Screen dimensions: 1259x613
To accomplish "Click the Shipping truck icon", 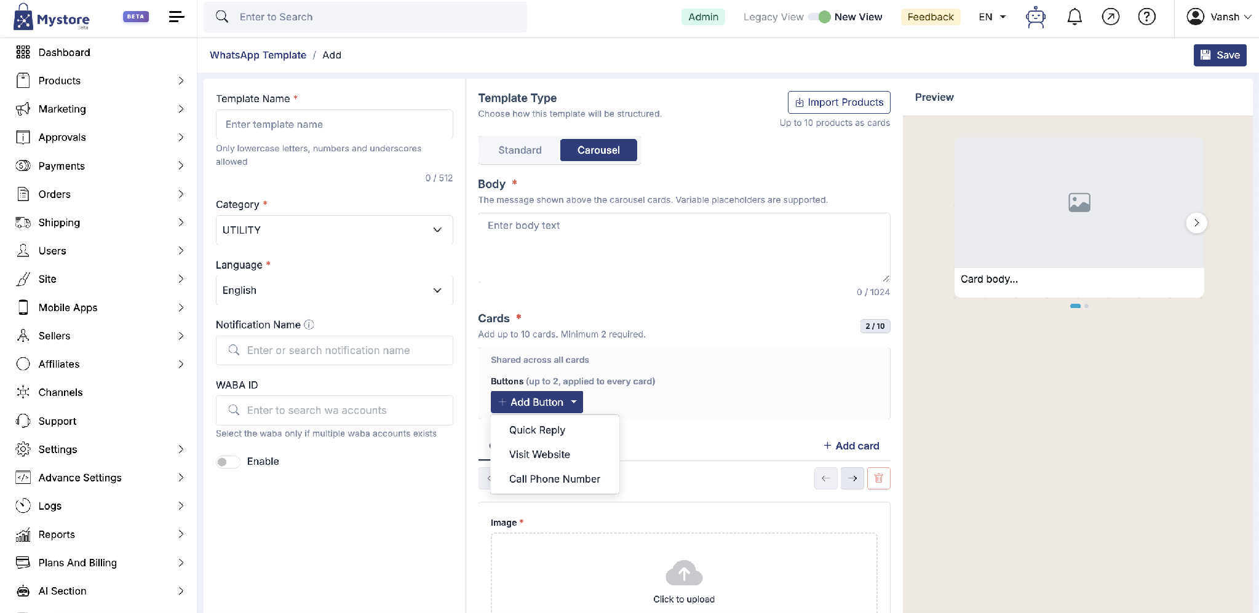I will point(23,222).
